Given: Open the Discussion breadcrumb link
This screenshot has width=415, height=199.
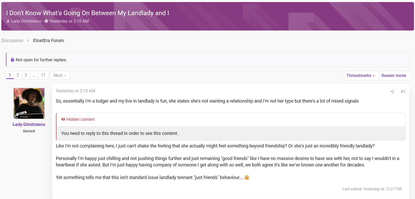Looking at the screenshot, I should pos(12,41).
